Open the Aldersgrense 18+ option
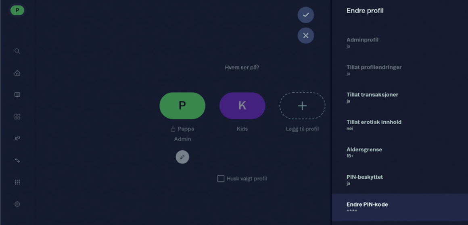The height and width of the screenshot is (225, 468). [400, 152]
